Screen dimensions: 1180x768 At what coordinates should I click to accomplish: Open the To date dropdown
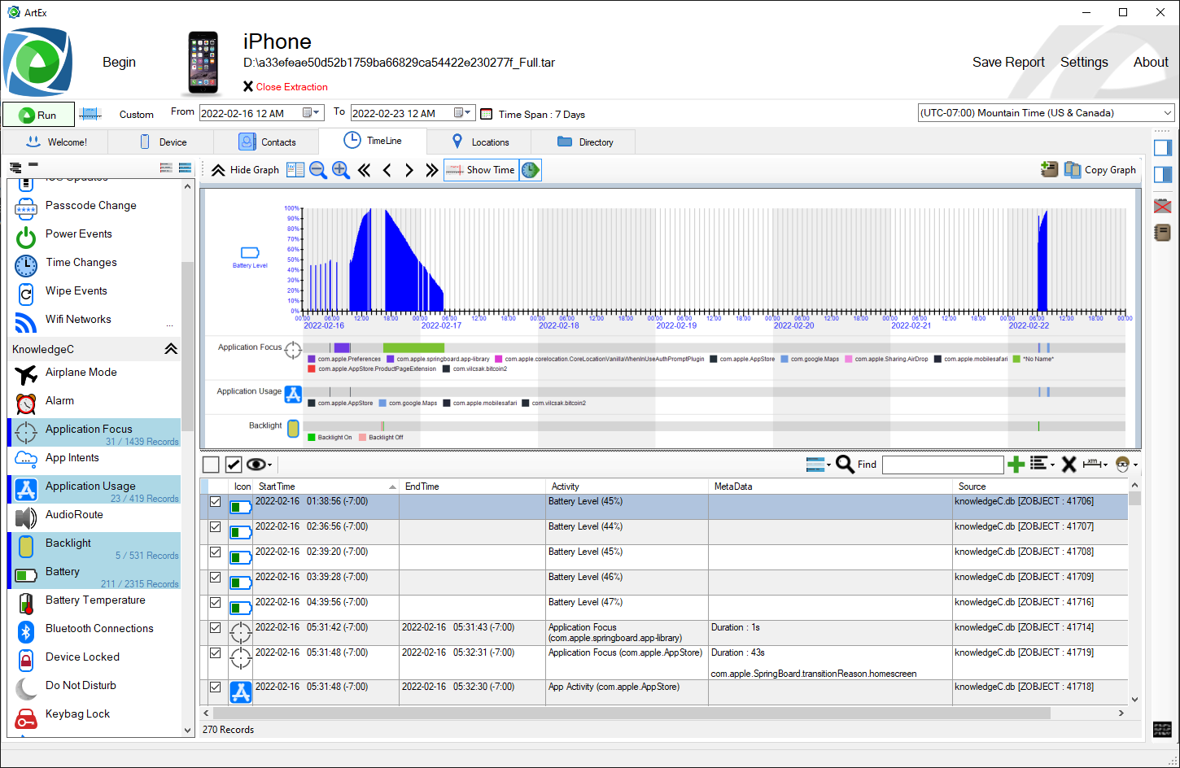(x=462, y=113)
